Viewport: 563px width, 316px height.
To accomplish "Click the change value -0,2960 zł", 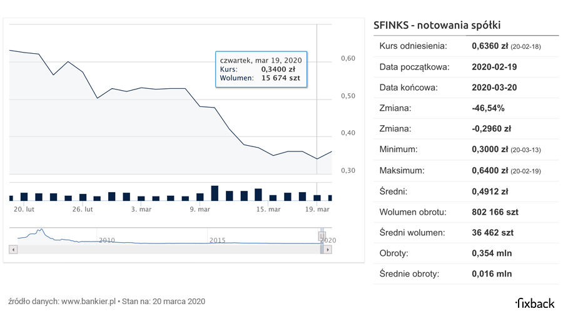I will tap(491, 128).
